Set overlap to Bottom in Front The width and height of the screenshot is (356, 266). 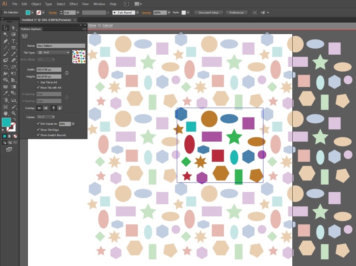[60, 108]
